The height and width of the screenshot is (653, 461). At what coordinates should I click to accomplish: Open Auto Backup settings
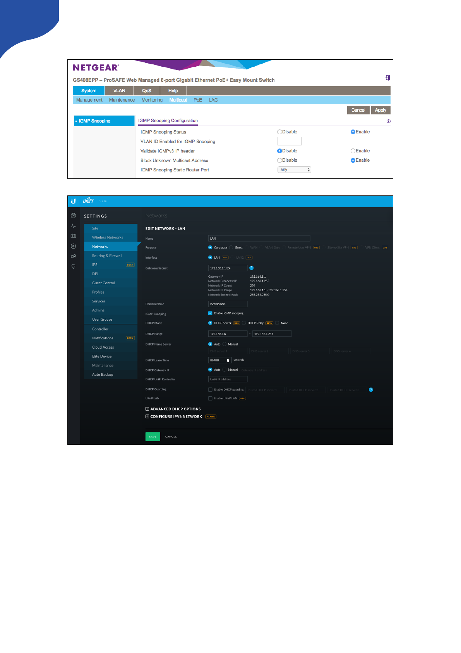(x=111, y=375)
